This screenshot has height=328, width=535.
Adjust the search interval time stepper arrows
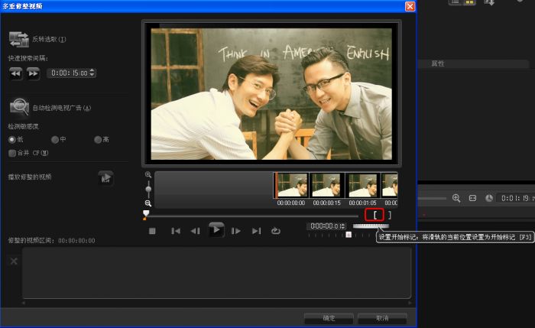(x=93, y=73)
